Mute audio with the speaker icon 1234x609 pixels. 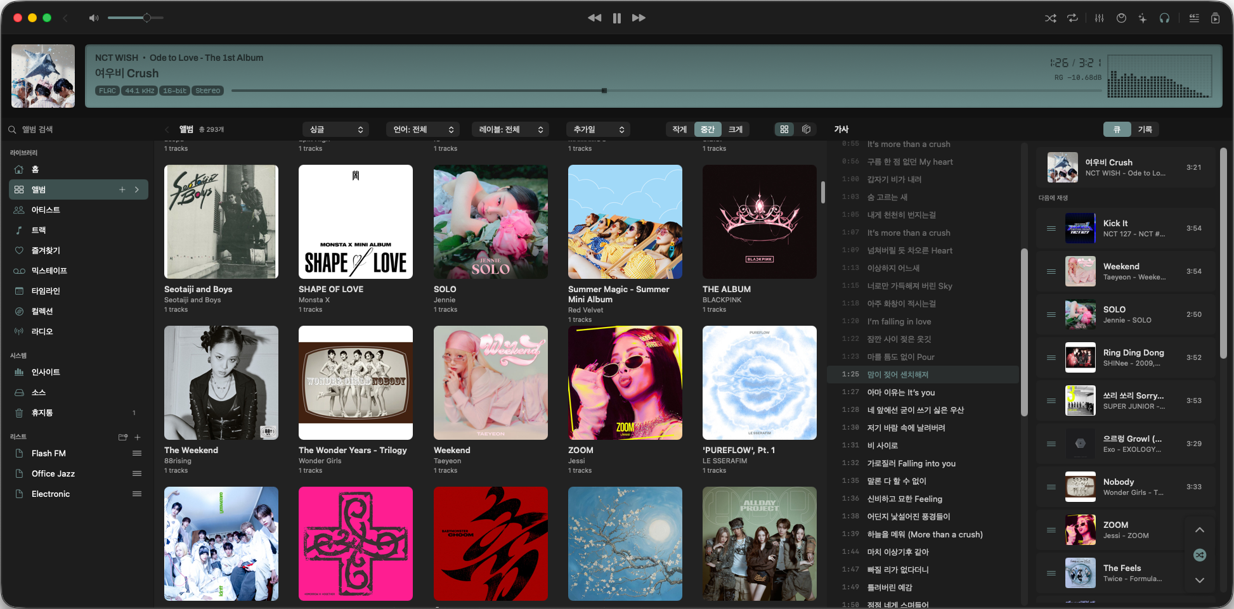[x=94, y=18]
